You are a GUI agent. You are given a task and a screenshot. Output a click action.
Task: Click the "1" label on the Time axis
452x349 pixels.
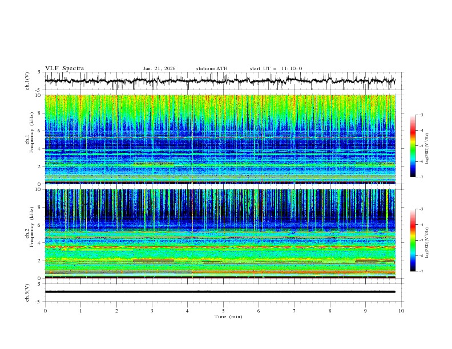coord(80,311)
